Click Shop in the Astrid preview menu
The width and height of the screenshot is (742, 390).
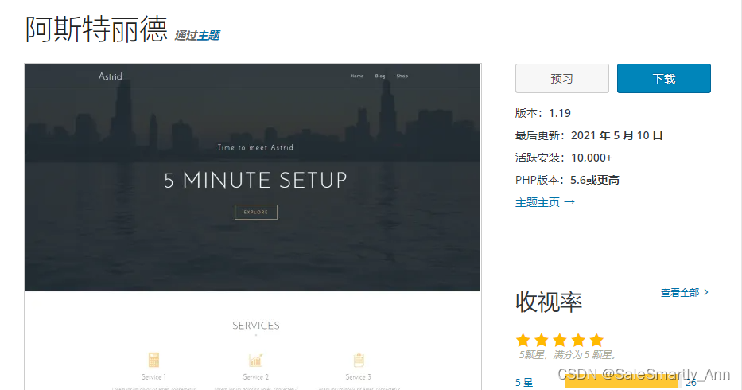(x=402, y=76)
